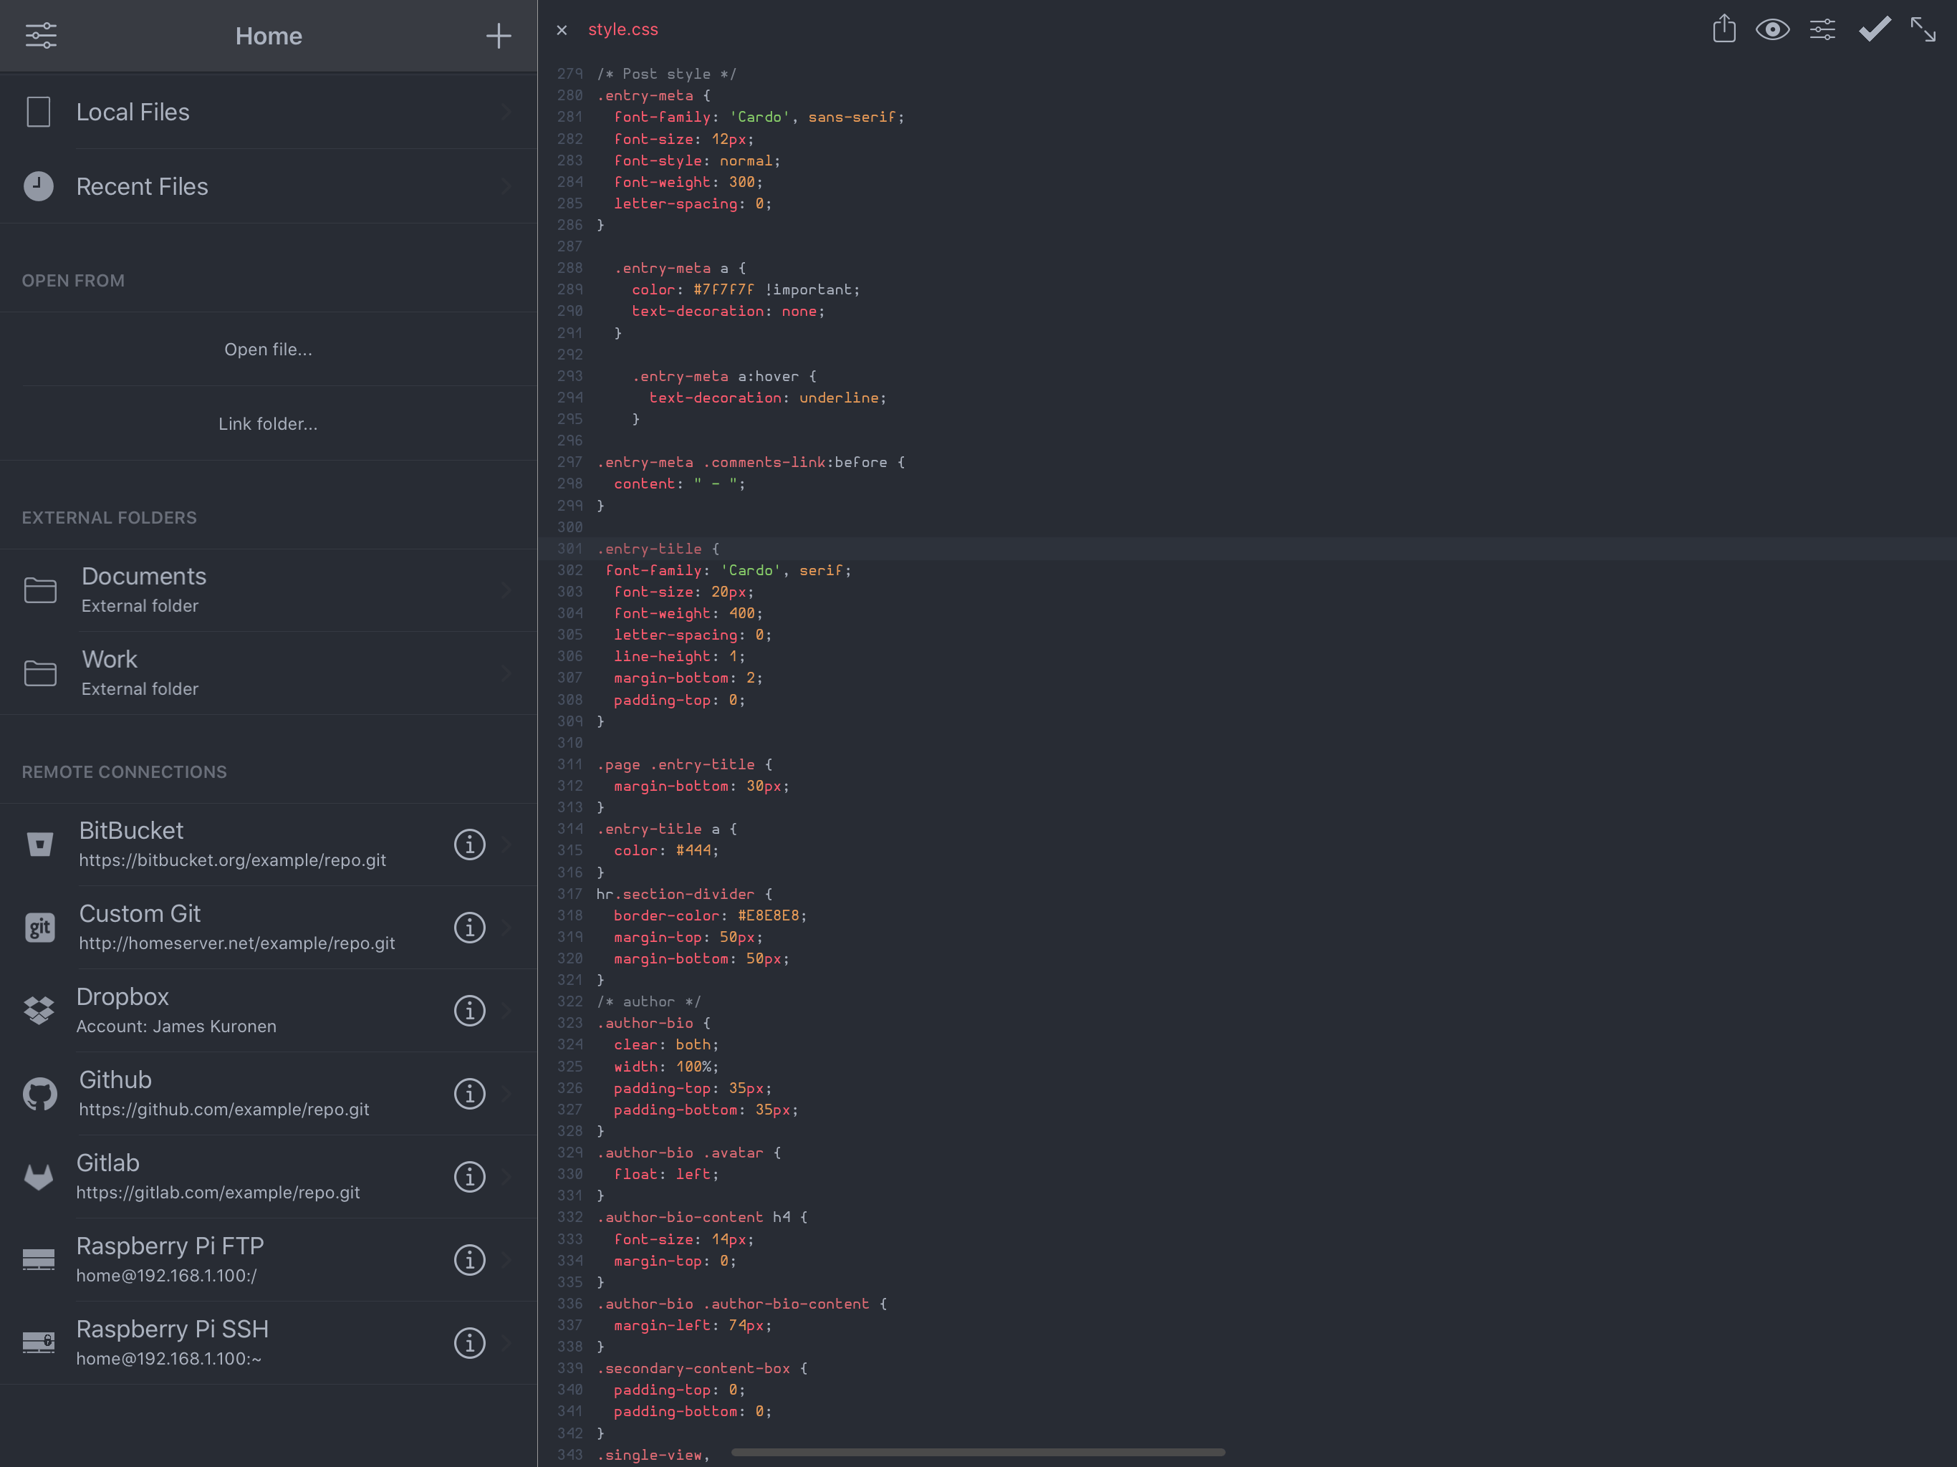Viewport: 1957px width, 1467px height.
Task: Expand Work folder chevron
Action: click(508, 673)
